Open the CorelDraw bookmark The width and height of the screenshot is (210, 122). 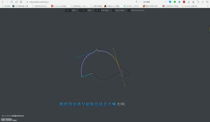[59, 6]
